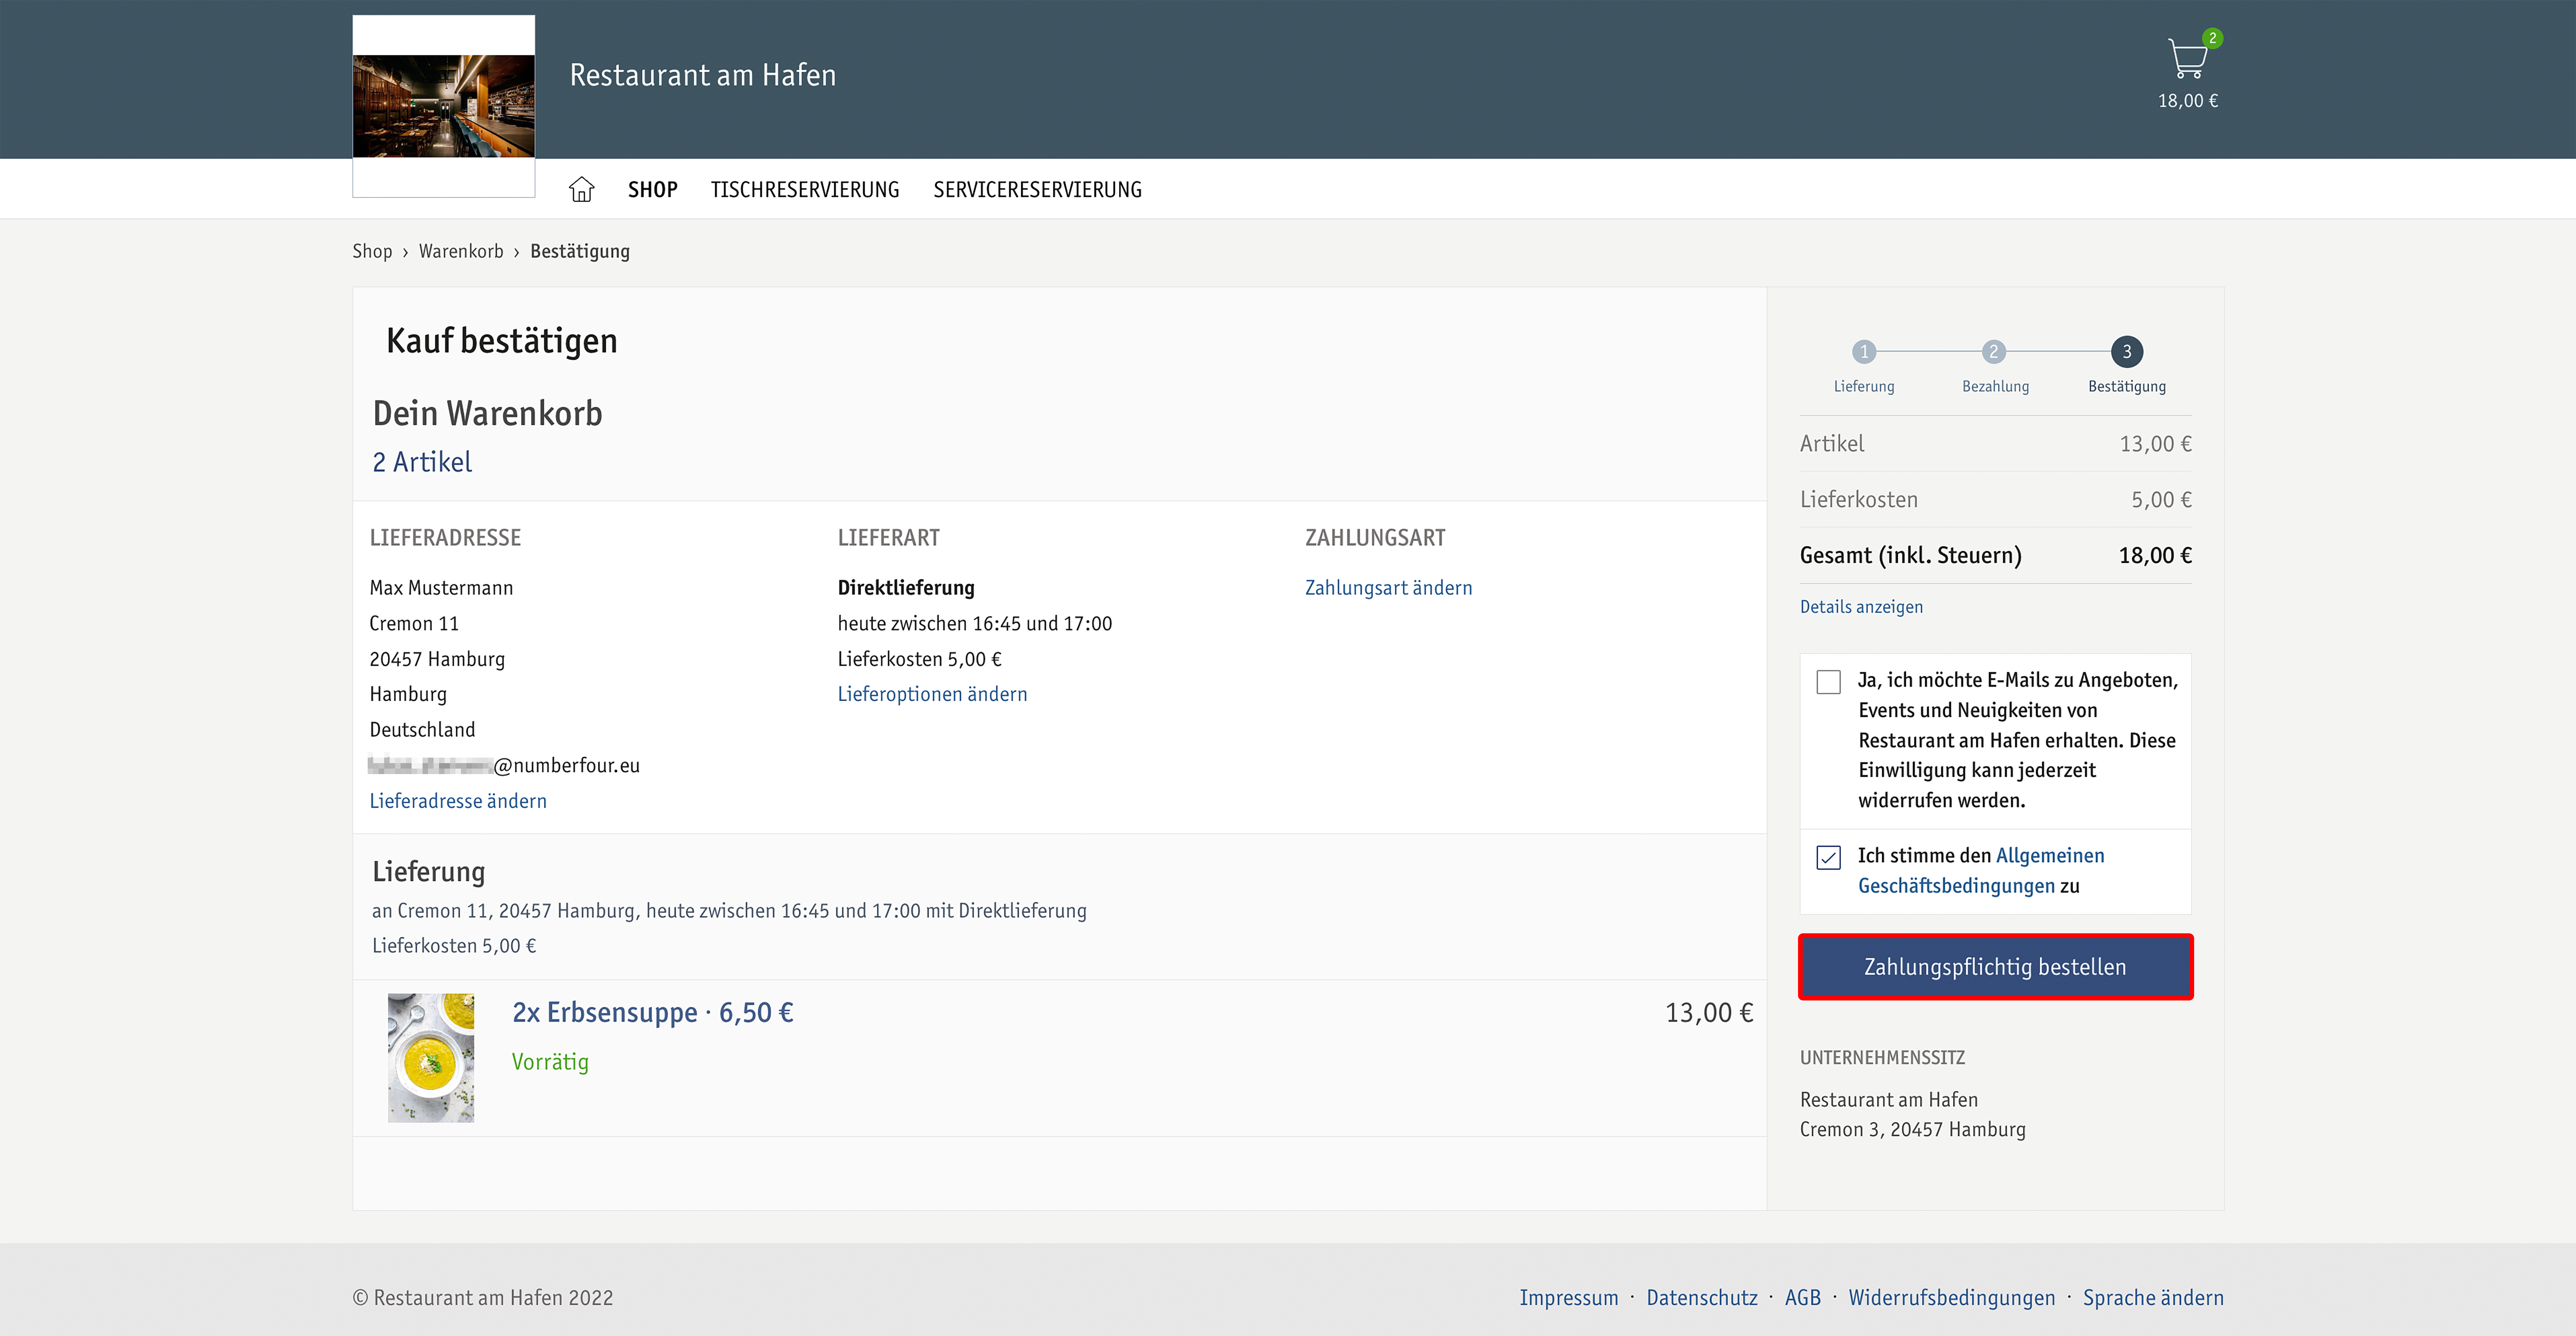Click Sprache ändern footer link
The image size is (2576, 1336).
pos(2153,1298)
